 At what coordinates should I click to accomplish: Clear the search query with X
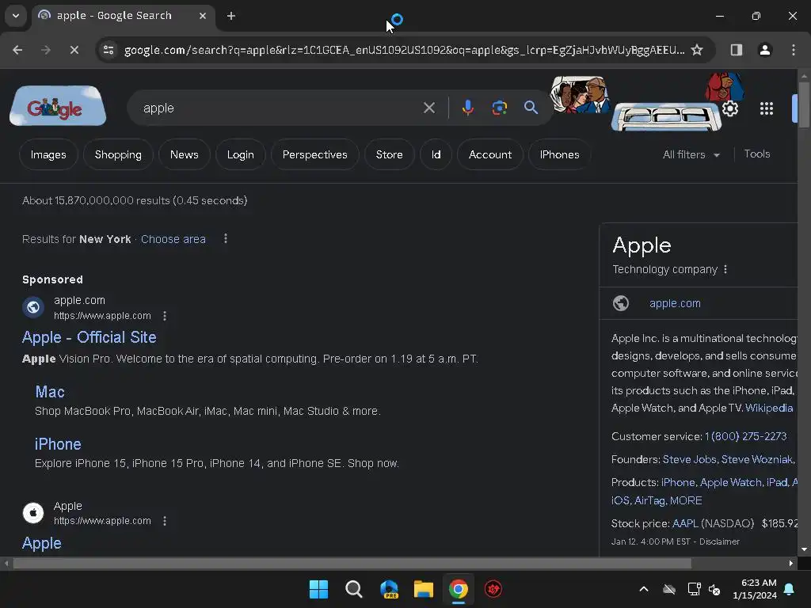tap(428, 108)
